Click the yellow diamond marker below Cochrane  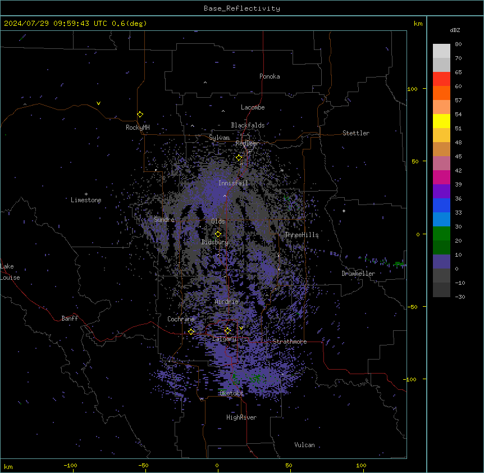191,331
